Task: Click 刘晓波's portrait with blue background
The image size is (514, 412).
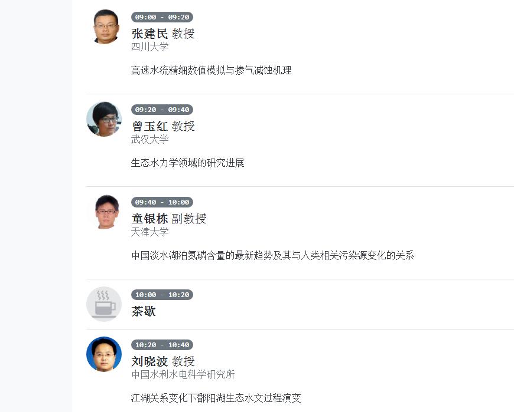Action: point(104,354)
